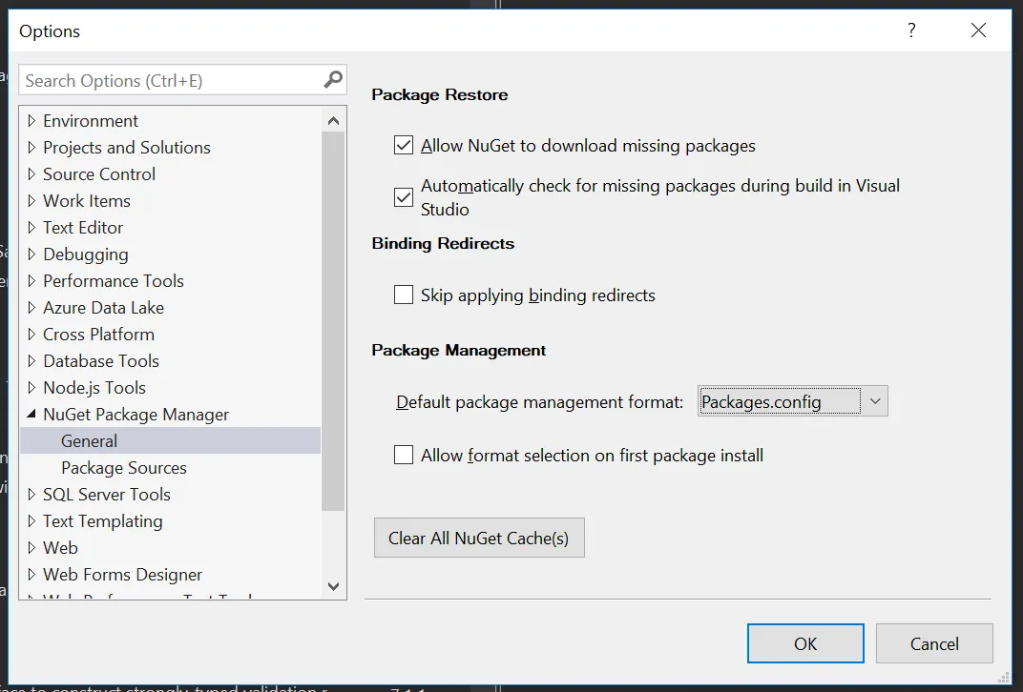This screenshot has width=1023, height=692.
Task: Select the General settings page
Action: coord(90,441)
